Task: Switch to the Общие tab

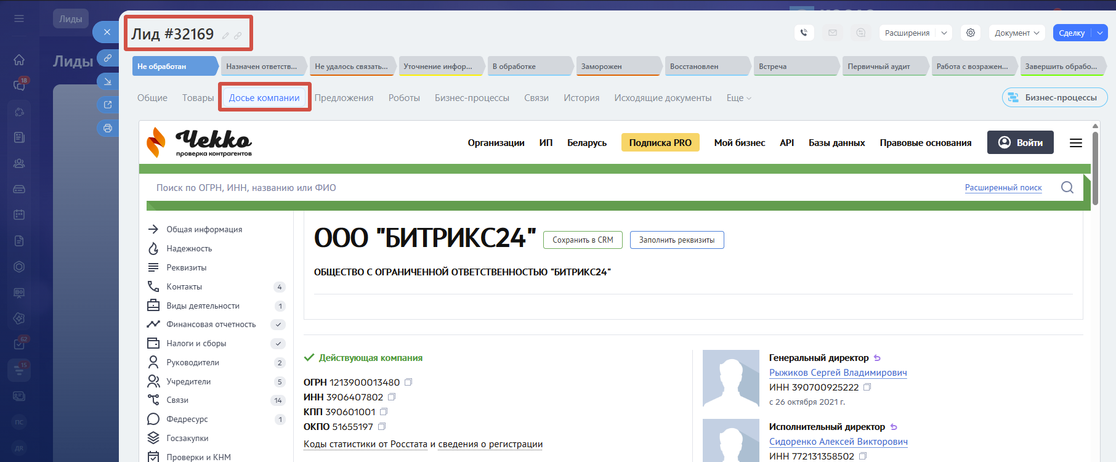Action: 152,98
